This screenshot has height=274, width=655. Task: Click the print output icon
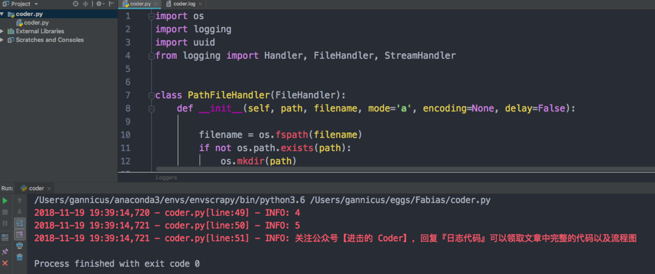pyautogui.click(x=19, y=246)
